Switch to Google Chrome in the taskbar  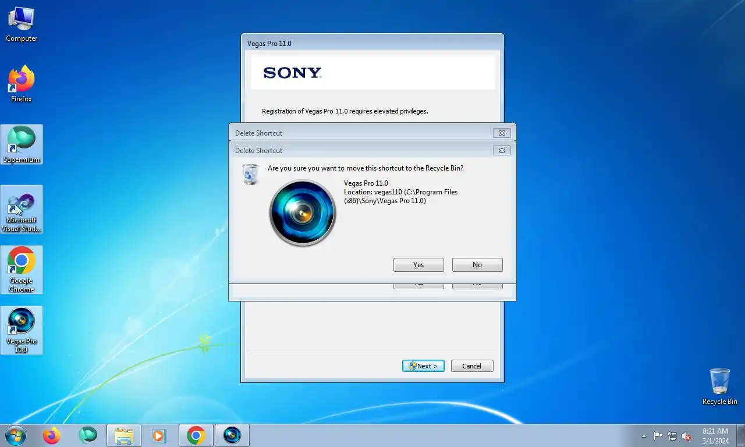tap(196, 435)
